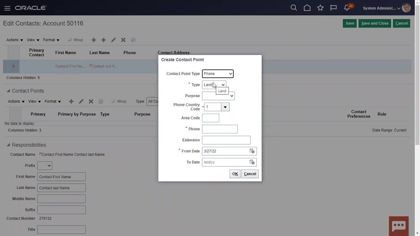Open the Type dropdown showing Land
Image resolution: width=420 pixels, height=236 pixels.
(x=214, y=85)
